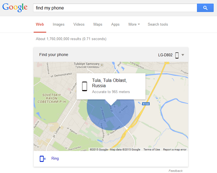217x173 pixels.
Task: Click the Feedback link
Action: click(176, 171)
